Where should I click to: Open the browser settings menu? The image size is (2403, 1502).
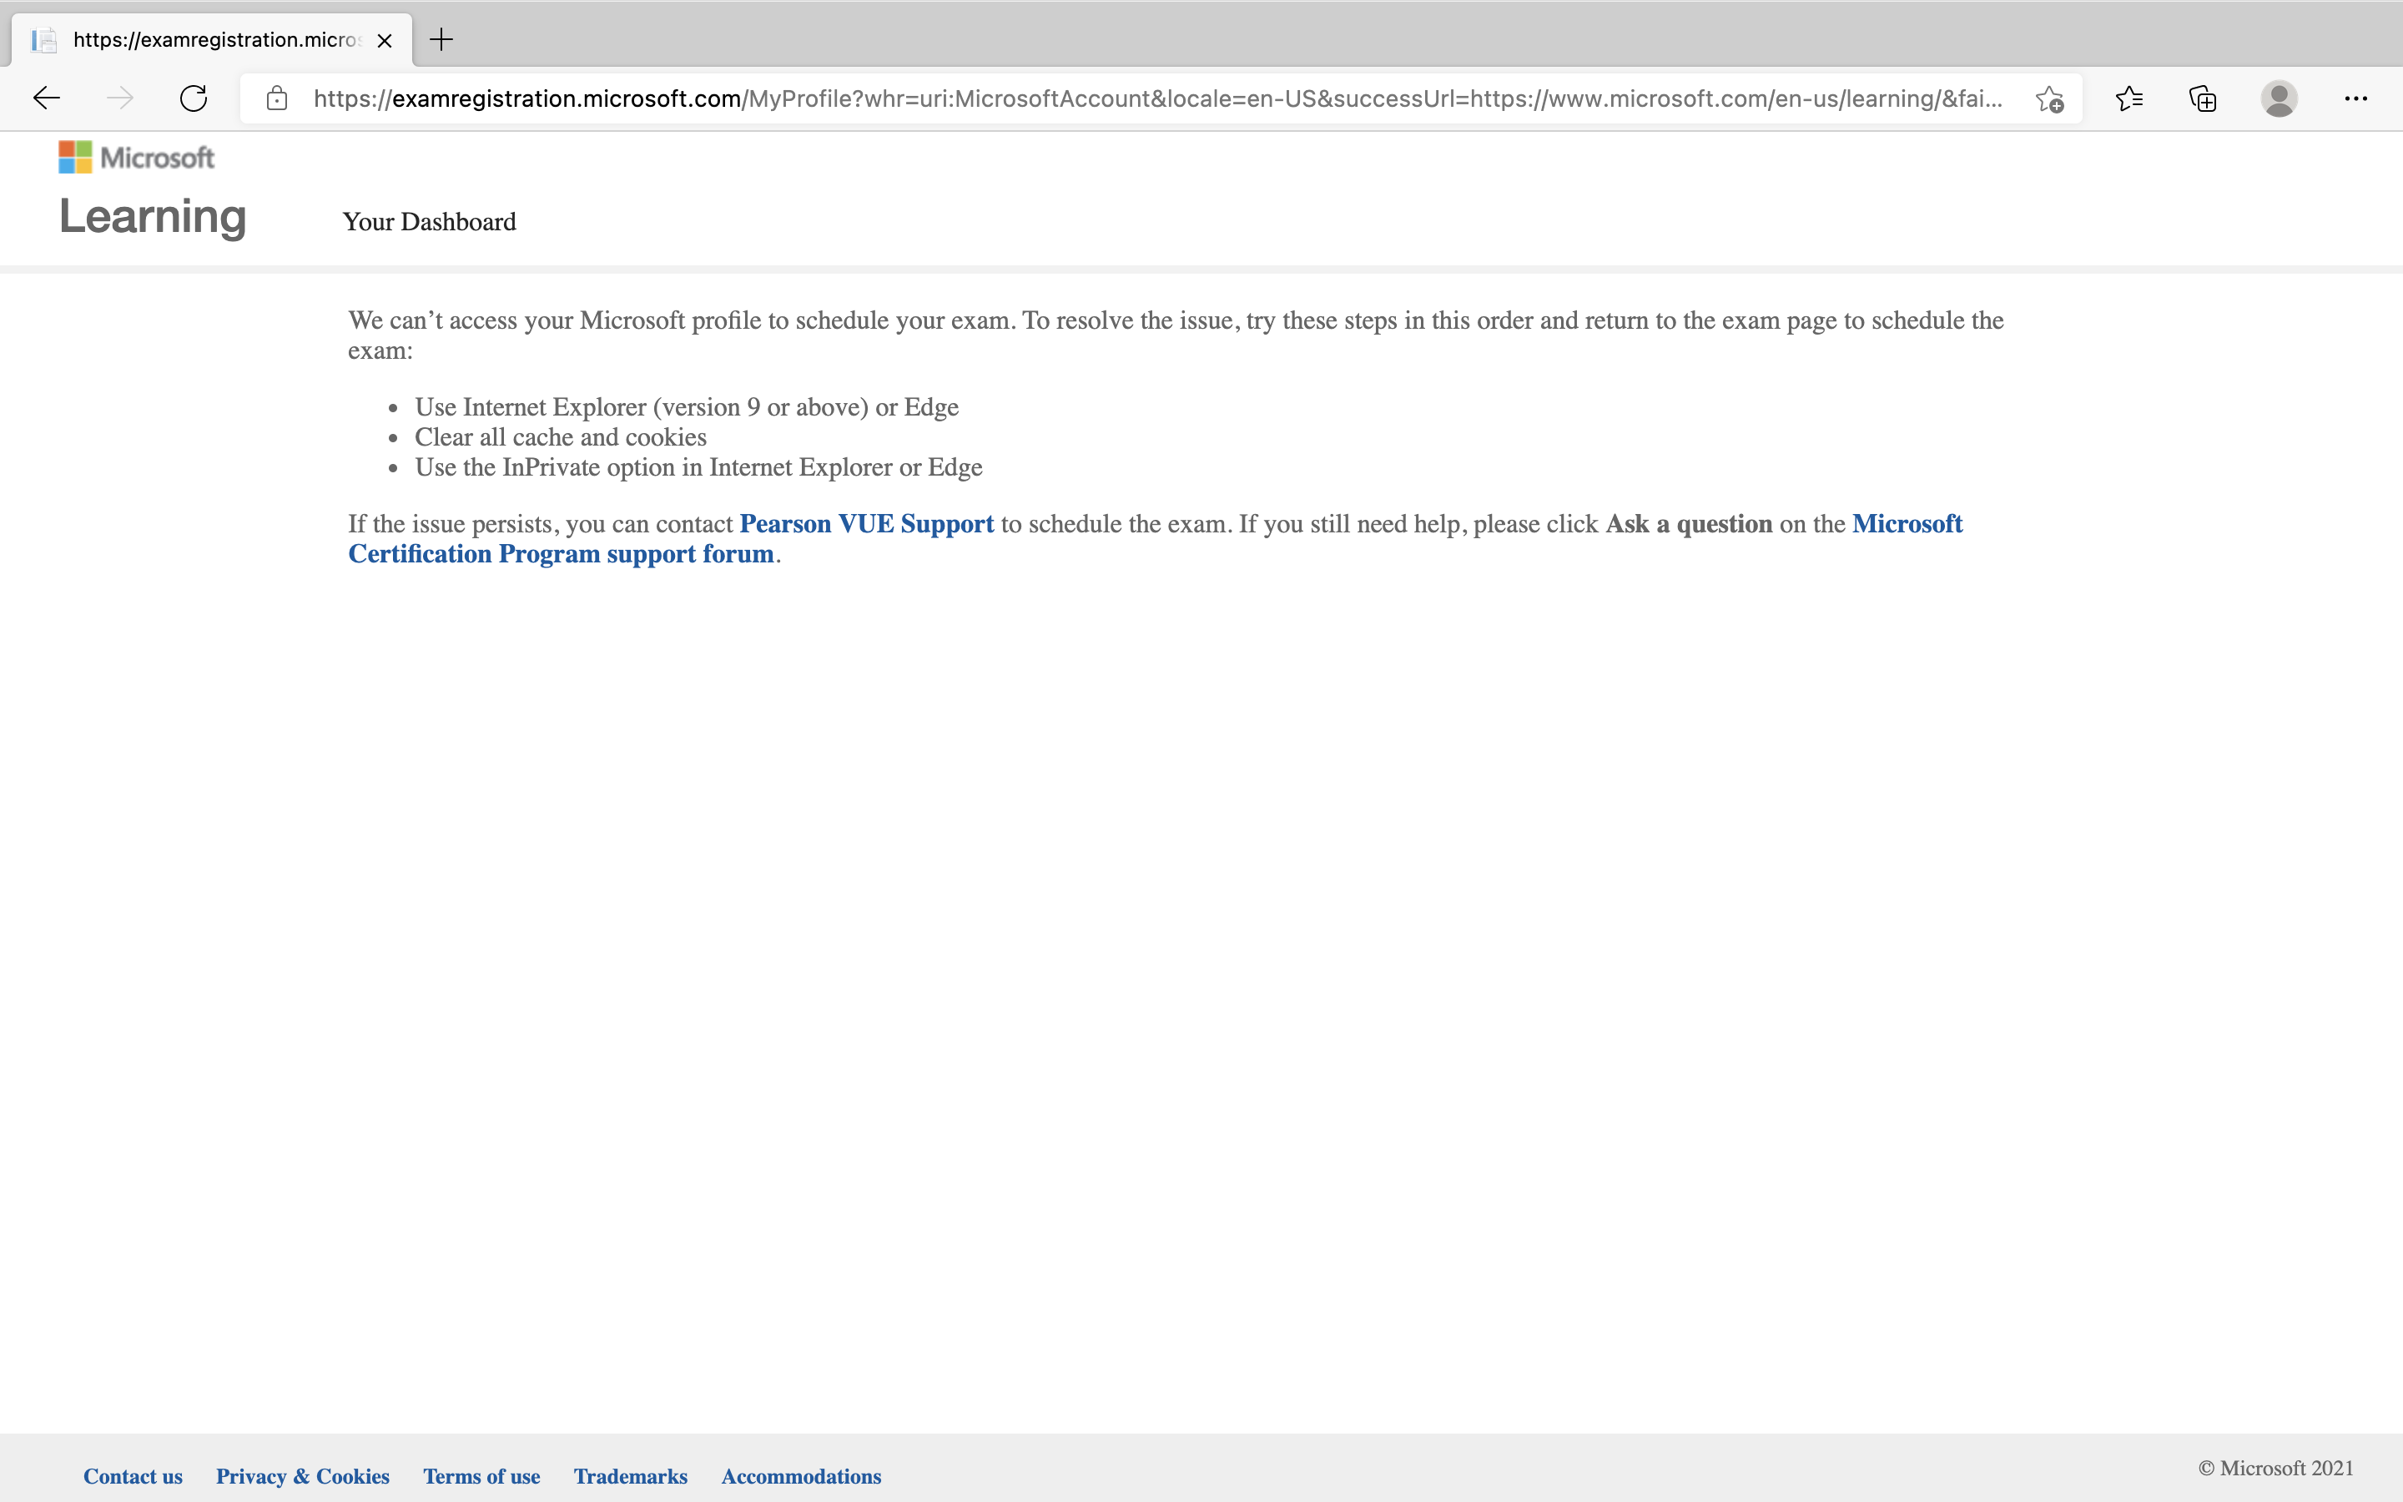pyautogui.click(x=2355, y=98)
